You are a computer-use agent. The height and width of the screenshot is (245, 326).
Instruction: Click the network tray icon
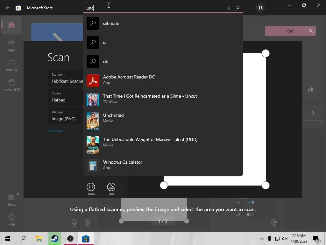[277, 239]
